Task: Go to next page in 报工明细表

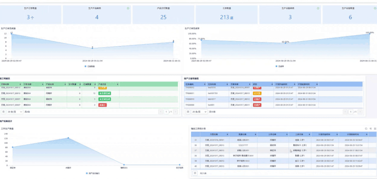Action: [175, 112]
